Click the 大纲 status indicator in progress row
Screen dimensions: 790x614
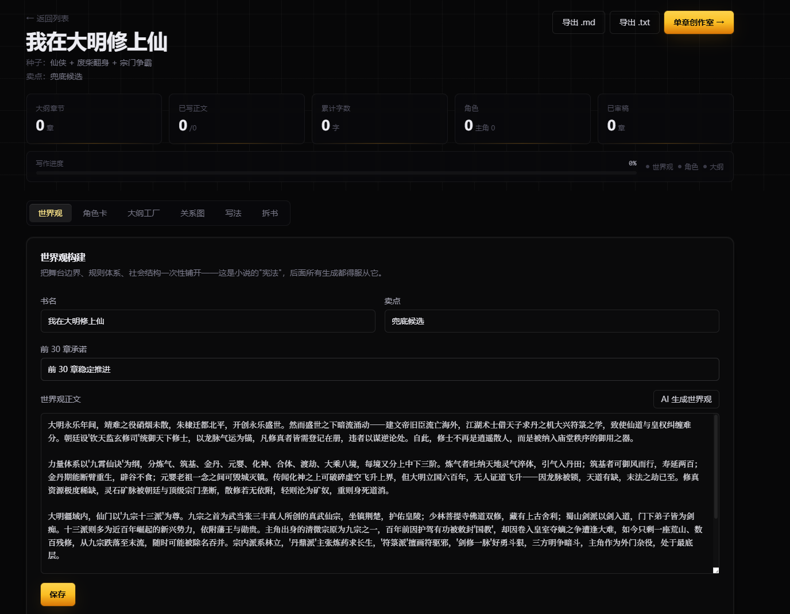(x=713, y=167)
